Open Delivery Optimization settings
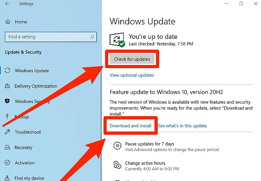The height and width of the screenshot is (181, 261). pos(36,86)
